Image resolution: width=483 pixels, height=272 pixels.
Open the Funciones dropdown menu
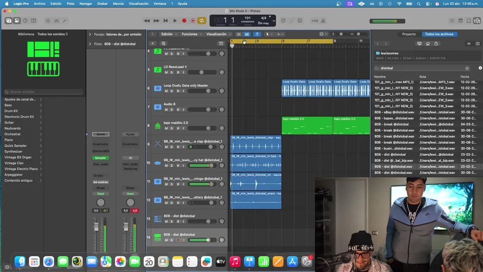(x=192, y=34)
